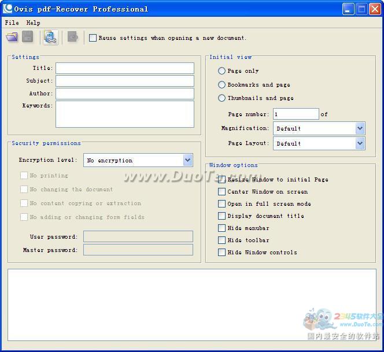Click the No printing checkbox
Viewport: 384px width, 352px height.
point(24,176)
